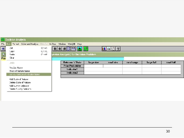
Task: Select the 'Indicator1' row header
Action: (x=72, y=69)
